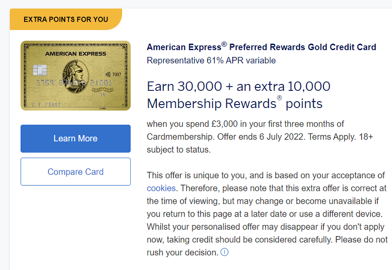
Task: Click the 'Membership Rewards points' heading line
Action: [x=235, y=104]
